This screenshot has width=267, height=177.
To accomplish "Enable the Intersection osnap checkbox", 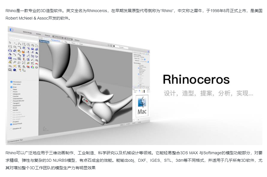I will [12, 99].
